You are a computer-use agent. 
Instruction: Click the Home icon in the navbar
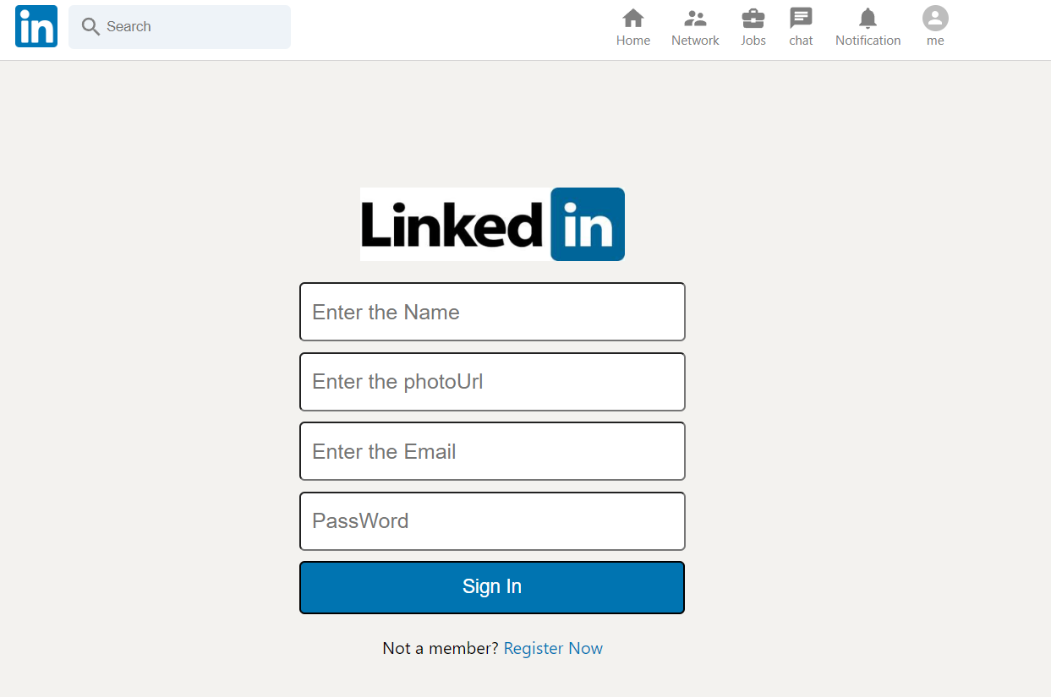pos(632,17)
